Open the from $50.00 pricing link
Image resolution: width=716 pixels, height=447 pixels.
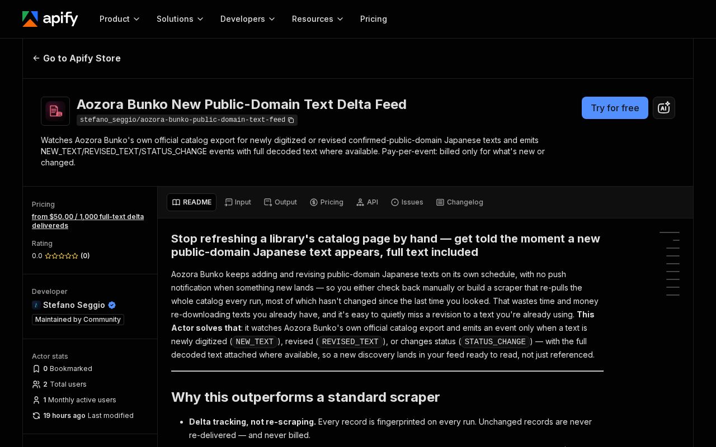[x=88, y=221]
